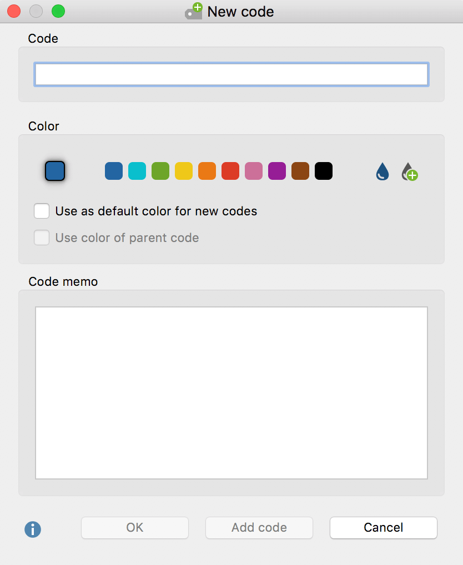This screenshot has width=463, height=565.
Task: Select the orange color swatch
Action: [207, 171]
